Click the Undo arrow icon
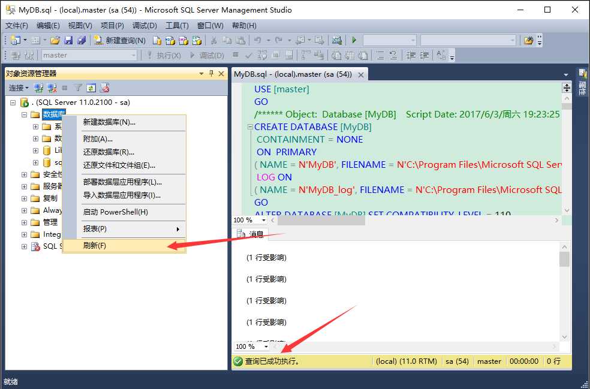Image resolution: width=590 pixels, height=389 pixels. point(258,40)
